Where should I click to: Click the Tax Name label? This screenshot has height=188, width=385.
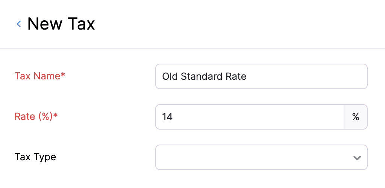click(x=38, y=76)
